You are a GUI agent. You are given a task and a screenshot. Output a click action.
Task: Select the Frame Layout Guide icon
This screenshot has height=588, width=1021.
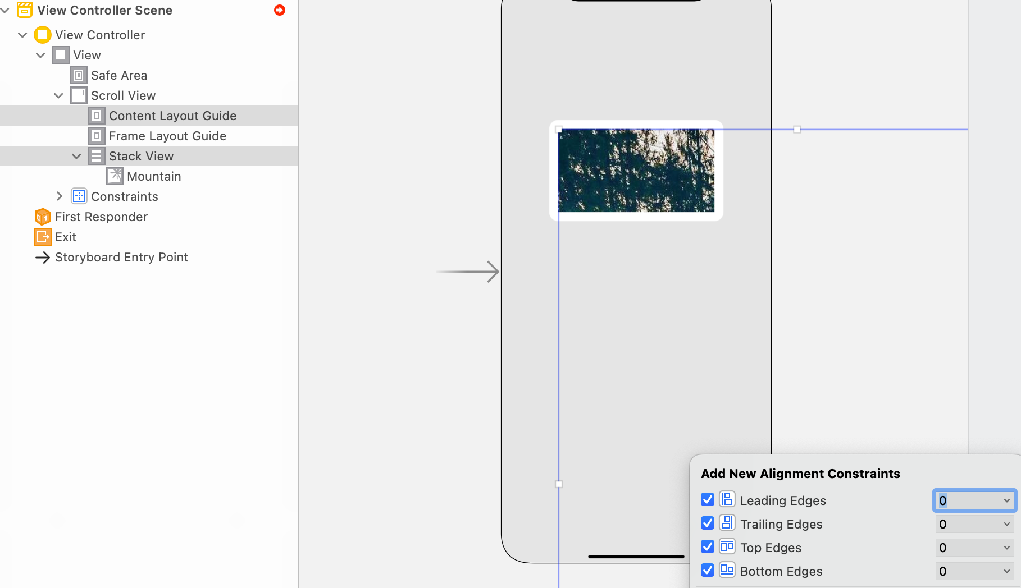click(96, 136)
